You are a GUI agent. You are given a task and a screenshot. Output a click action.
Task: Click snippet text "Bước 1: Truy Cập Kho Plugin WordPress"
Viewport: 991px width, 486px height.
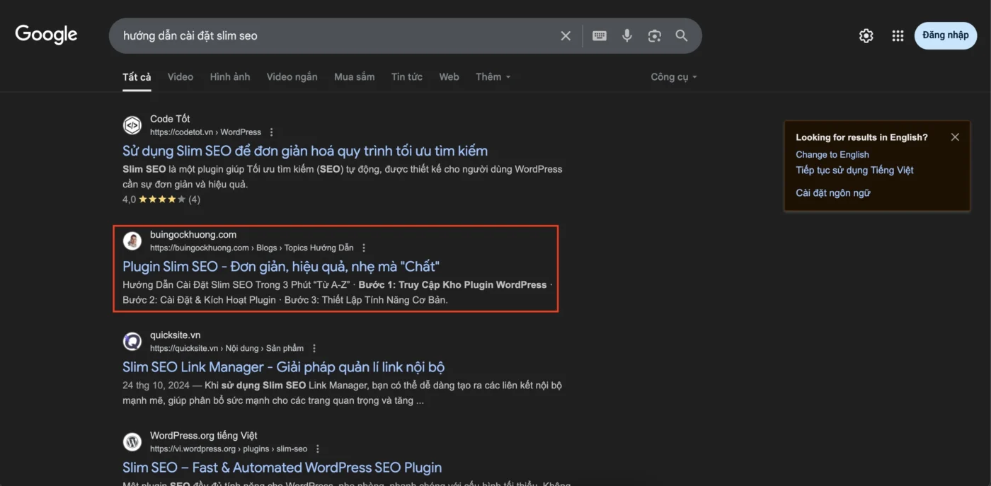point(452,285)
